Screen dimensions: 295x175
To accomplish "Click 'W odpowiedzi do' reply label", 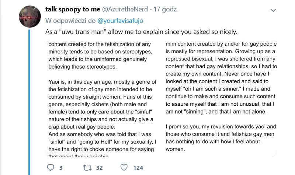I will [70, 21].
